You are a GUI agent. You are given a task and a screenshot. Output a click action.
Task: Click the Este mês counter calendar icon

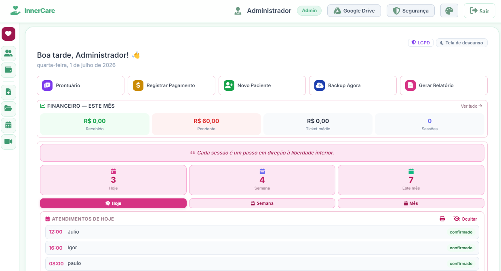pyautogui.click(x=411, y=171)
